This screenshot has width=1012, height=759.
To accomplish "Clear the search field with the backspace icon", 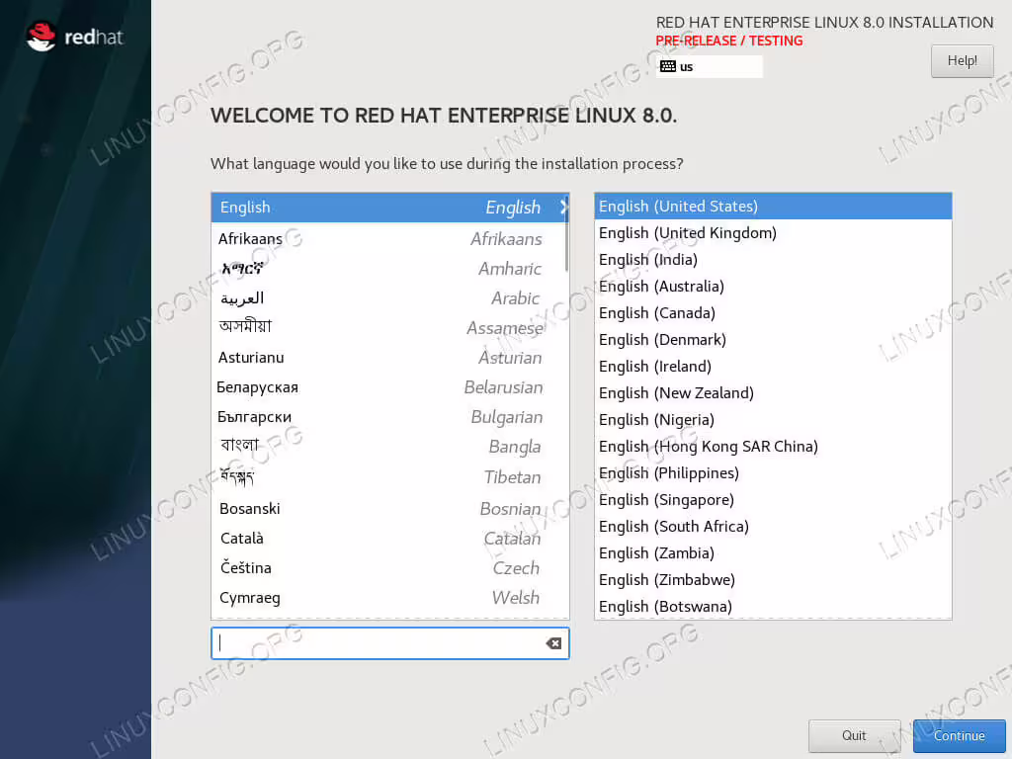I will (553, 642).
